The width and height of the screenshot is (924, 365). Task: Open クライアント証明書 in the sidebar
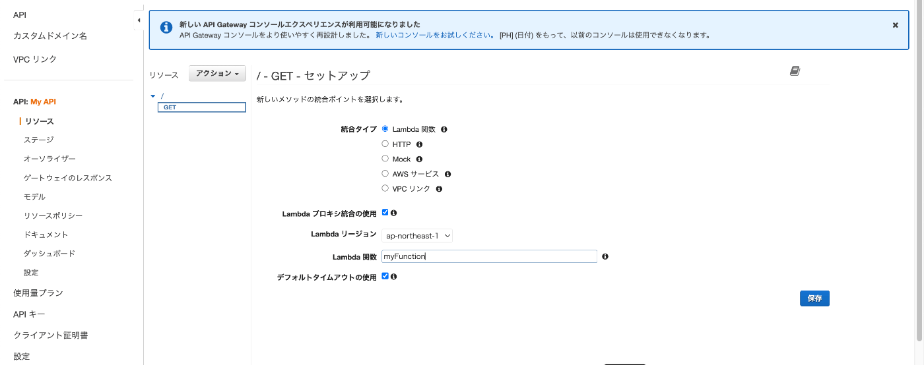[x=51, y=335]
